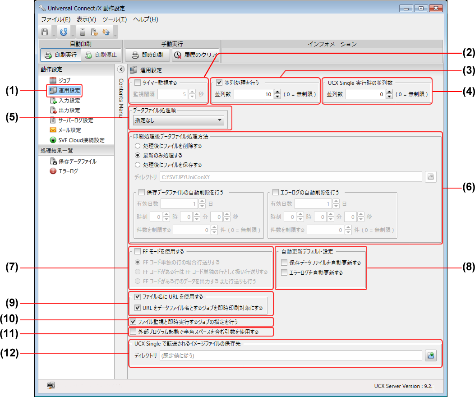Click the vertical Contents Menu label
This screenshot has width=475, height=397.
[x=121, y=98]
